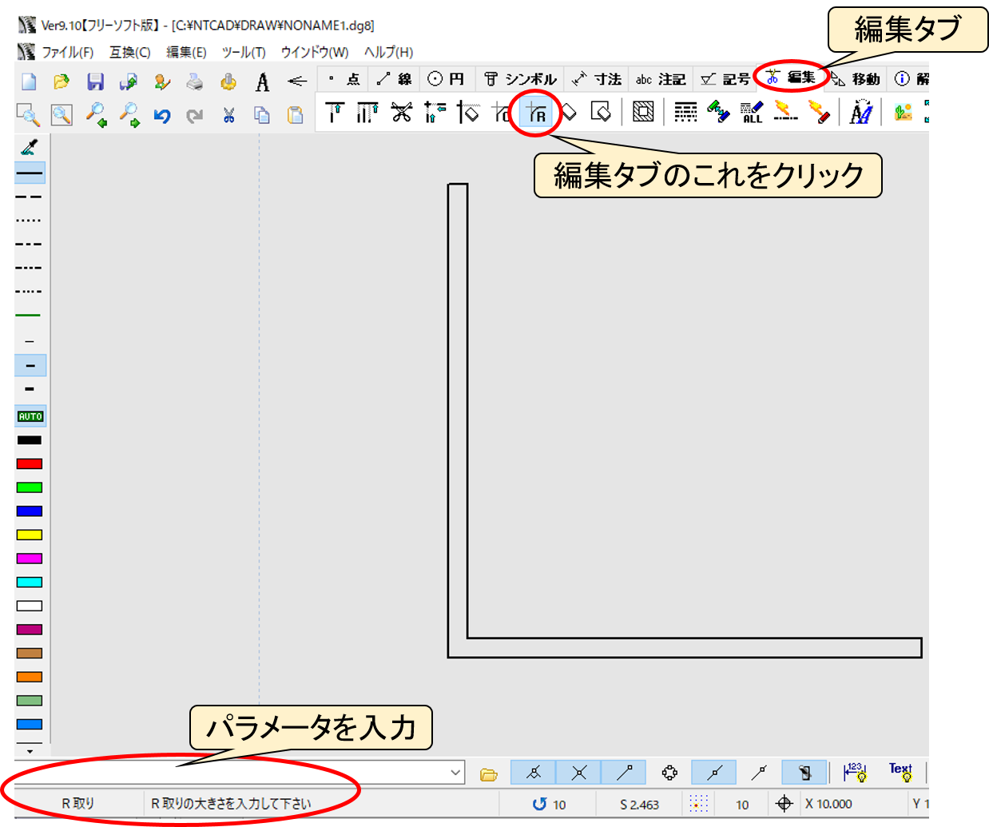This screenshot has height=827, width=989.
Task: Open the ツール(T) menu
Action: click(x=244, y=52)
